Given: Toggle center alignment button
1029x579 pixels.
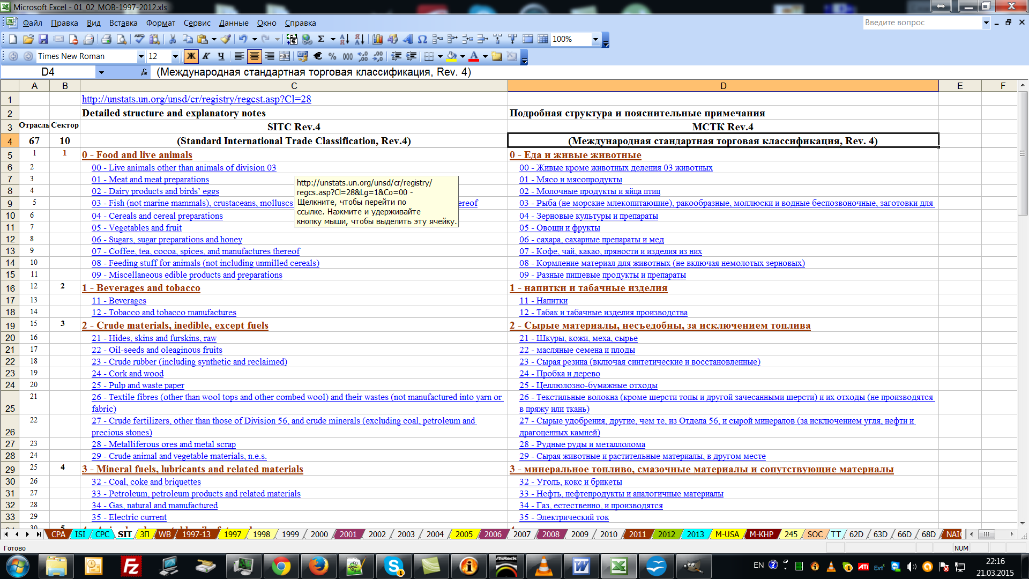Looking at the screenshot, I should pos(255,56).
